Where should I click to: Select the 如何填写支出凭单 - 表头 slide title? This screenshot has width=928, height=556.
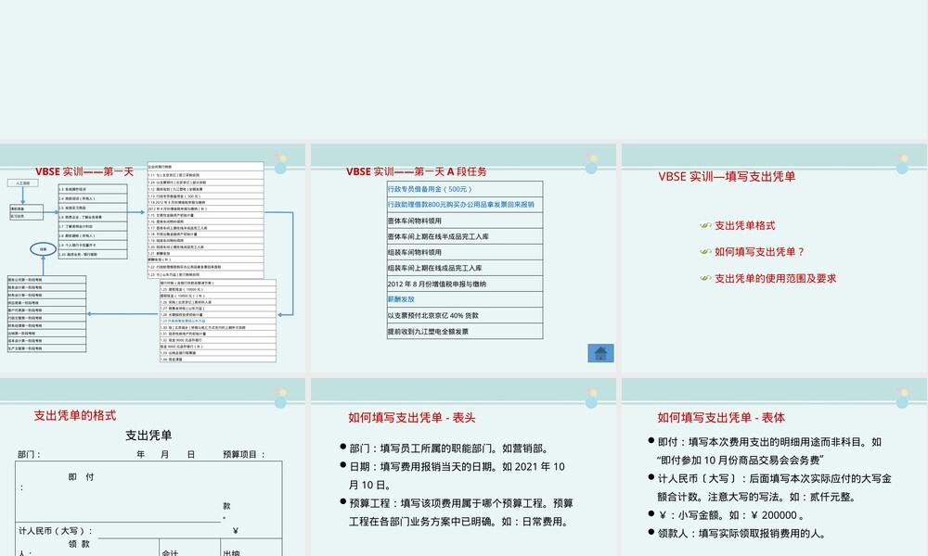click(411, 418)
